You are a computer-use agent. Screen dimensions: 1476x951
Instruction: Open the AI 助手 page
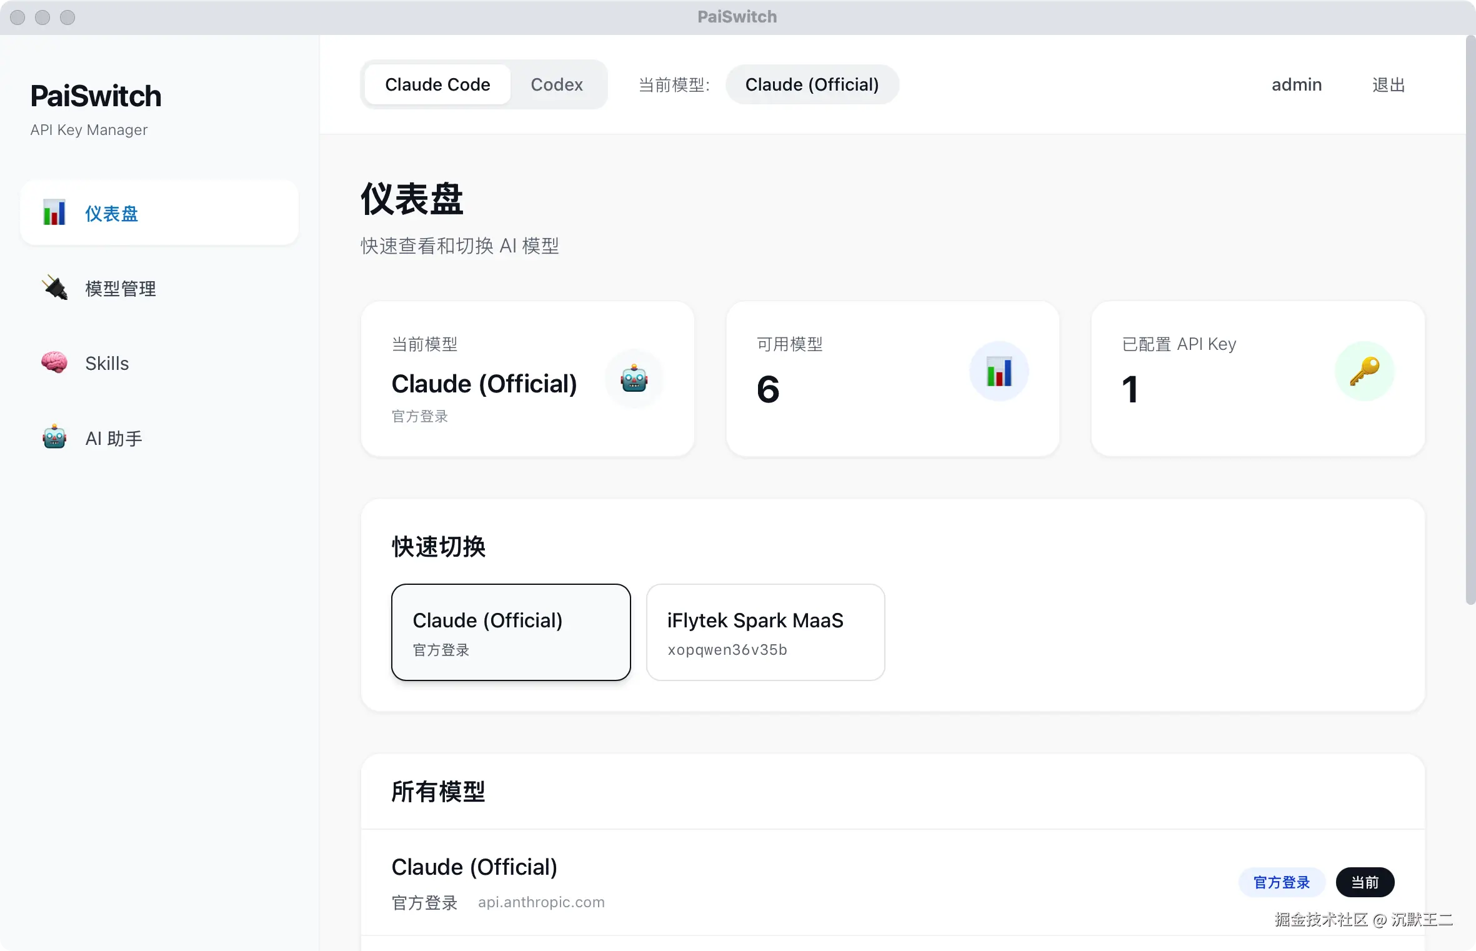(159, 438)
